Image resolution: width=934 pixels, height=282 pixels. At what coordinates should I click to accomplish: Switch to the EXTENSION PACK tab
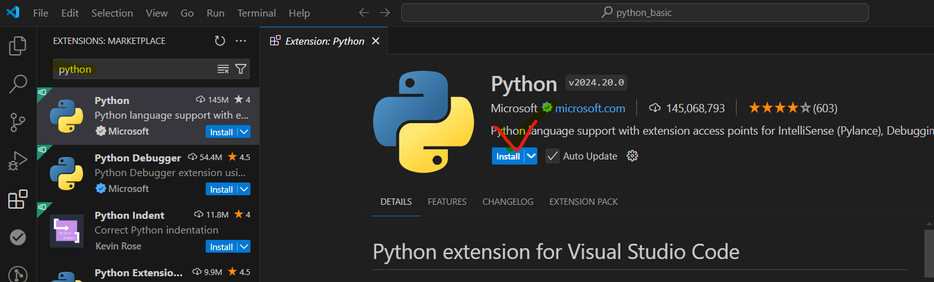583,202
